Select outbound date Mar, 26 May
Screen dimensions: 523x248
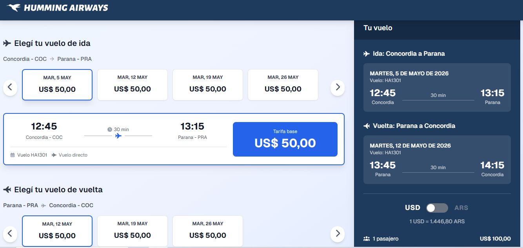pos(283,85)
